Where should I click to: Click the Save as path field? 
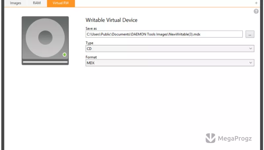(164, 34)
